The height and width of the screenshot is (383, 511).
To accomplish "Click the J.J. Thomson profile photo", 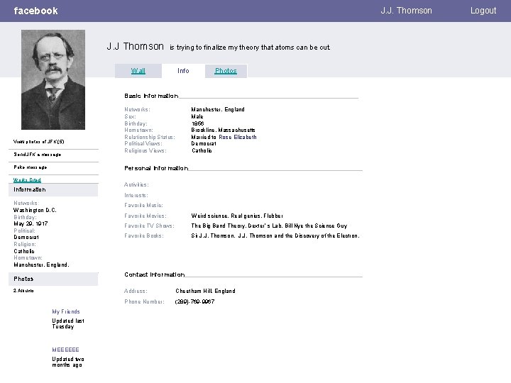I will click(53, 79).
